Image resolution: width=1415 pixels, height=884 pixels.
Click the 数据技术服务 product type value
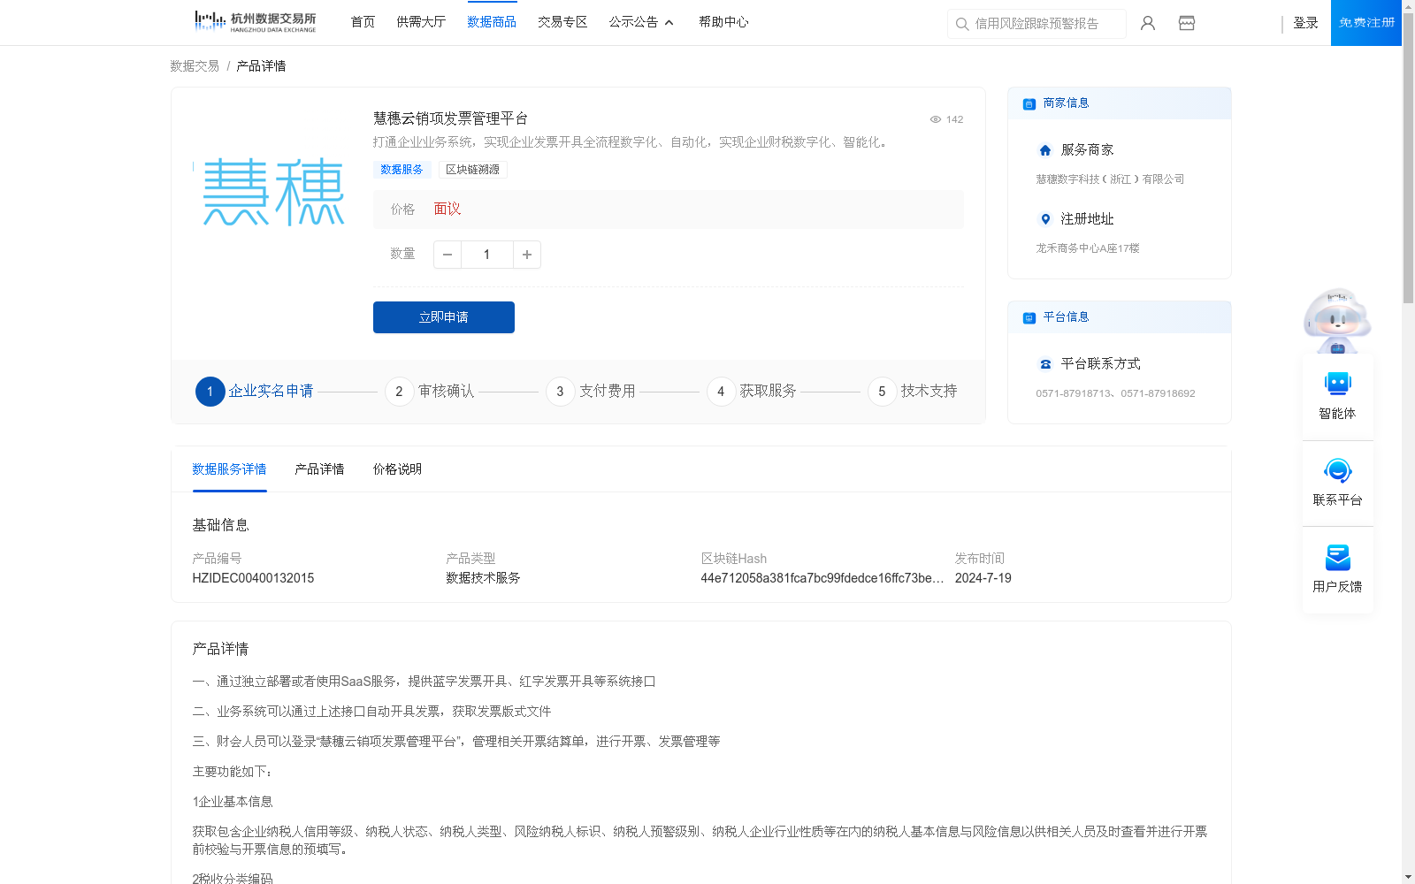[483, 578]
